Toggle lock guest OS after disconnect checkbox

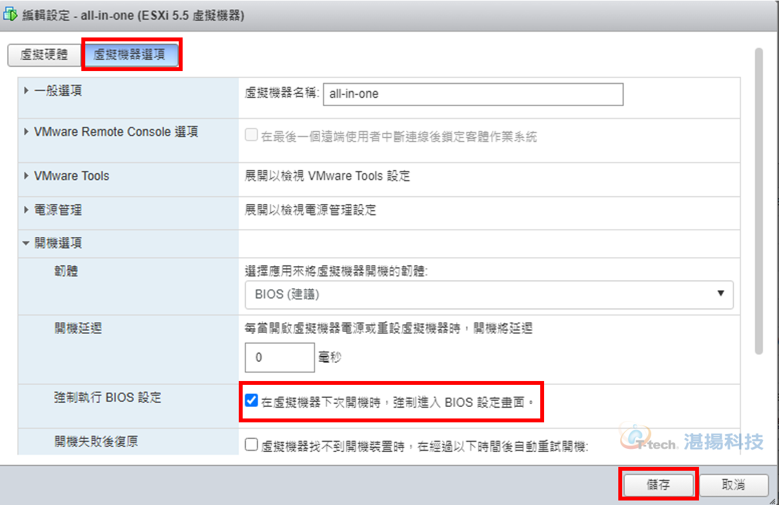(252, 136)
